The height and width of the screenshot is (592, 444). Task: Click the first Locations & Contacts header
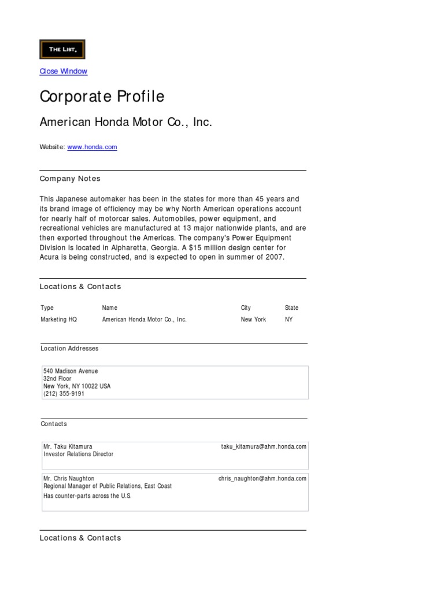[x=80, y=286]
